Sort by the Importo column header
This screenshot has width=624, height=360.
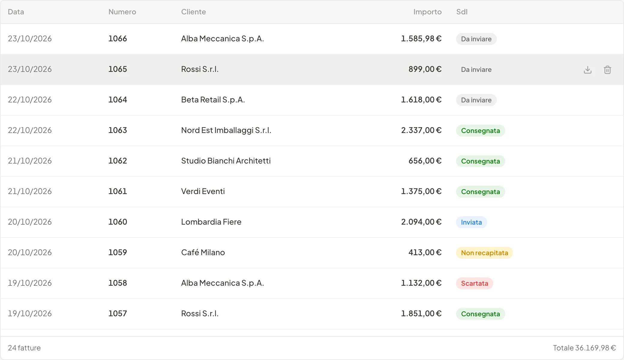[x=427, y=12]
